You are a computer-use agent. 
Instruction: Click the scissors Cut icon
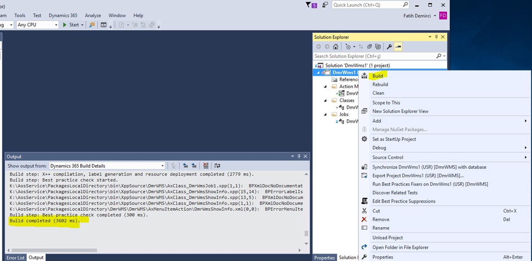coord(364,211)
